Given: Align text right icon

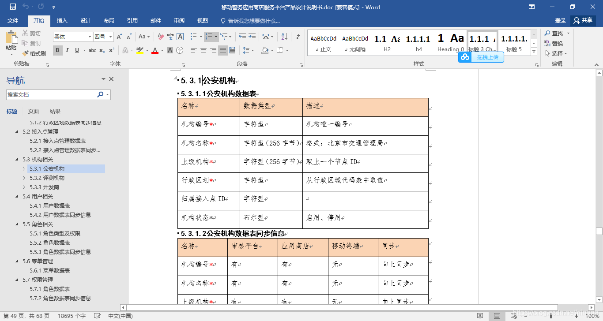Looking at the screenshot, I should pos(213,50).
